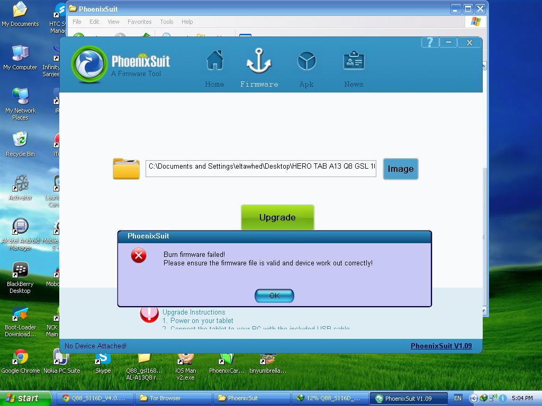Launch Nokia PC Suite shortcut
The width and height of the screenshot is (542, 406).
click(x=62, y=361)
